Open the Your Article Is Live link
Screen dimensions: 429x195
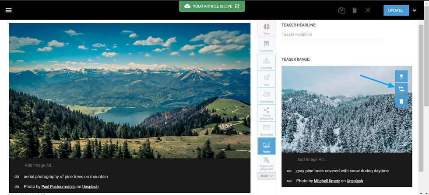212,7
